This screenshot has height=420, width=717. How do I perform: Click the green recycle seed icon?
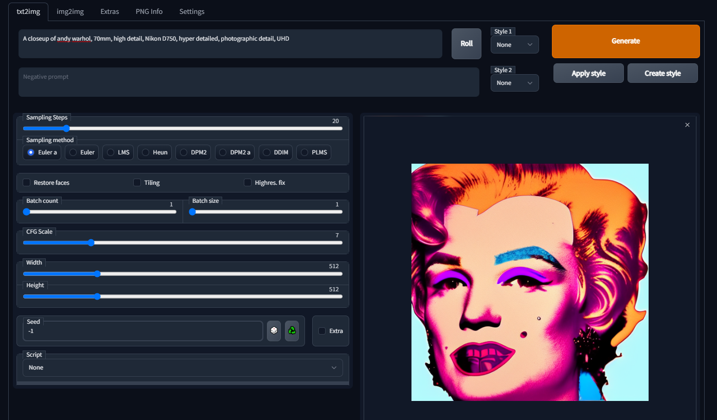click(x=292, y=331)
